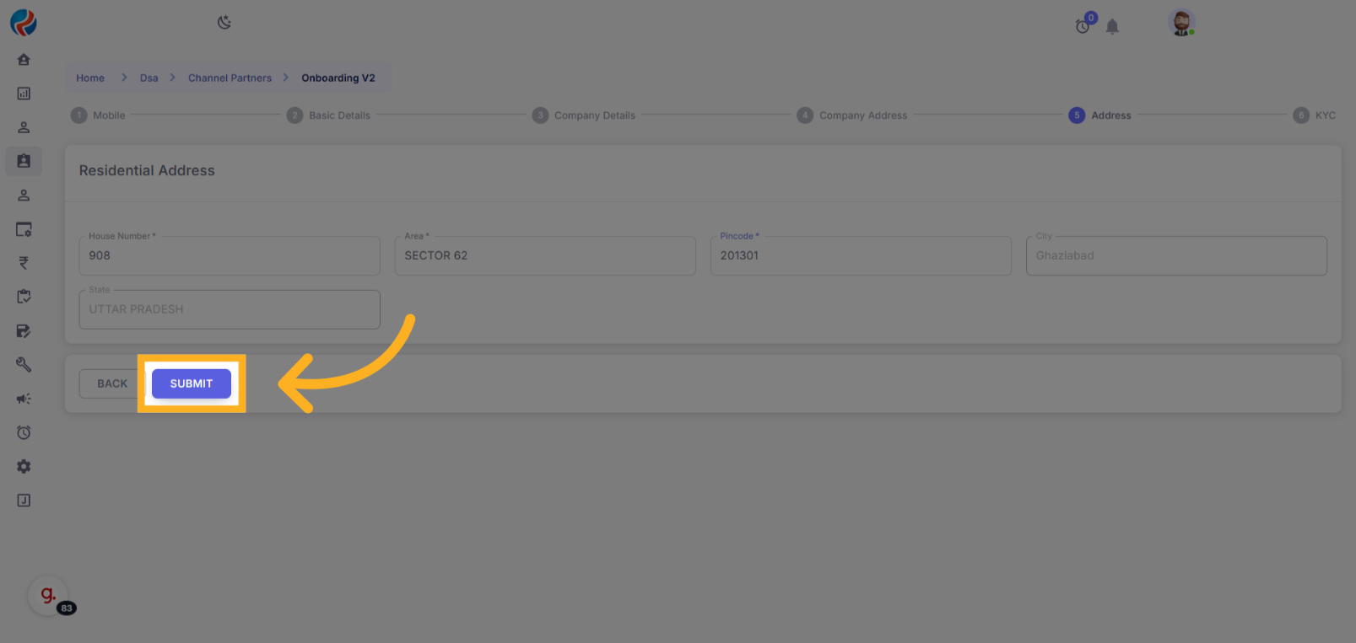
Task: Click the House Number input field
Action: click(x=230, y=256)
